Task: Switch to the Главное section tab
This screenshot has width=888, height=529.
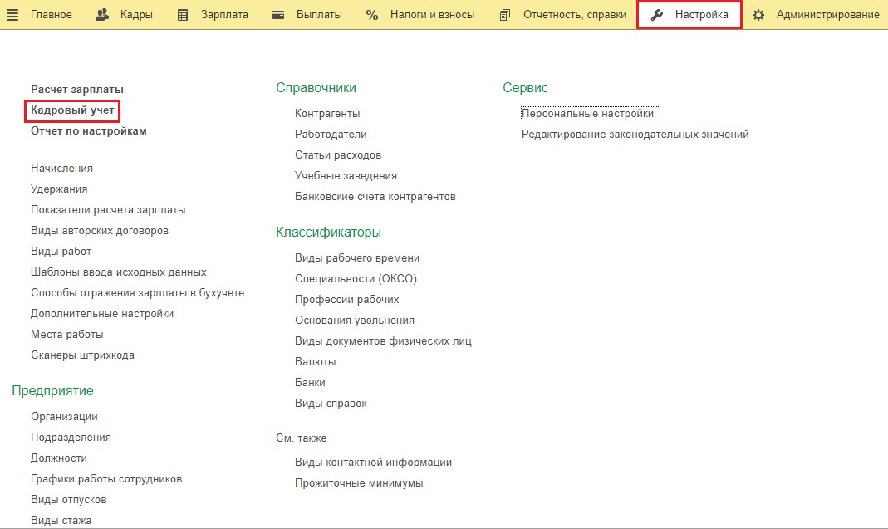Action: click(52, 15)
